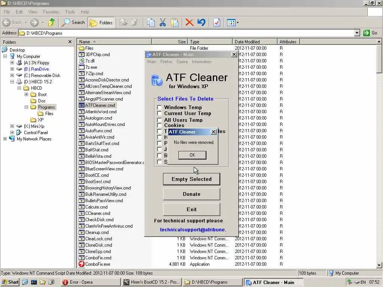Image resolution: width=383 pixels, height=287 pixels.
Task: Click the command prompt quick launch icon
Action: click(34, 282)
